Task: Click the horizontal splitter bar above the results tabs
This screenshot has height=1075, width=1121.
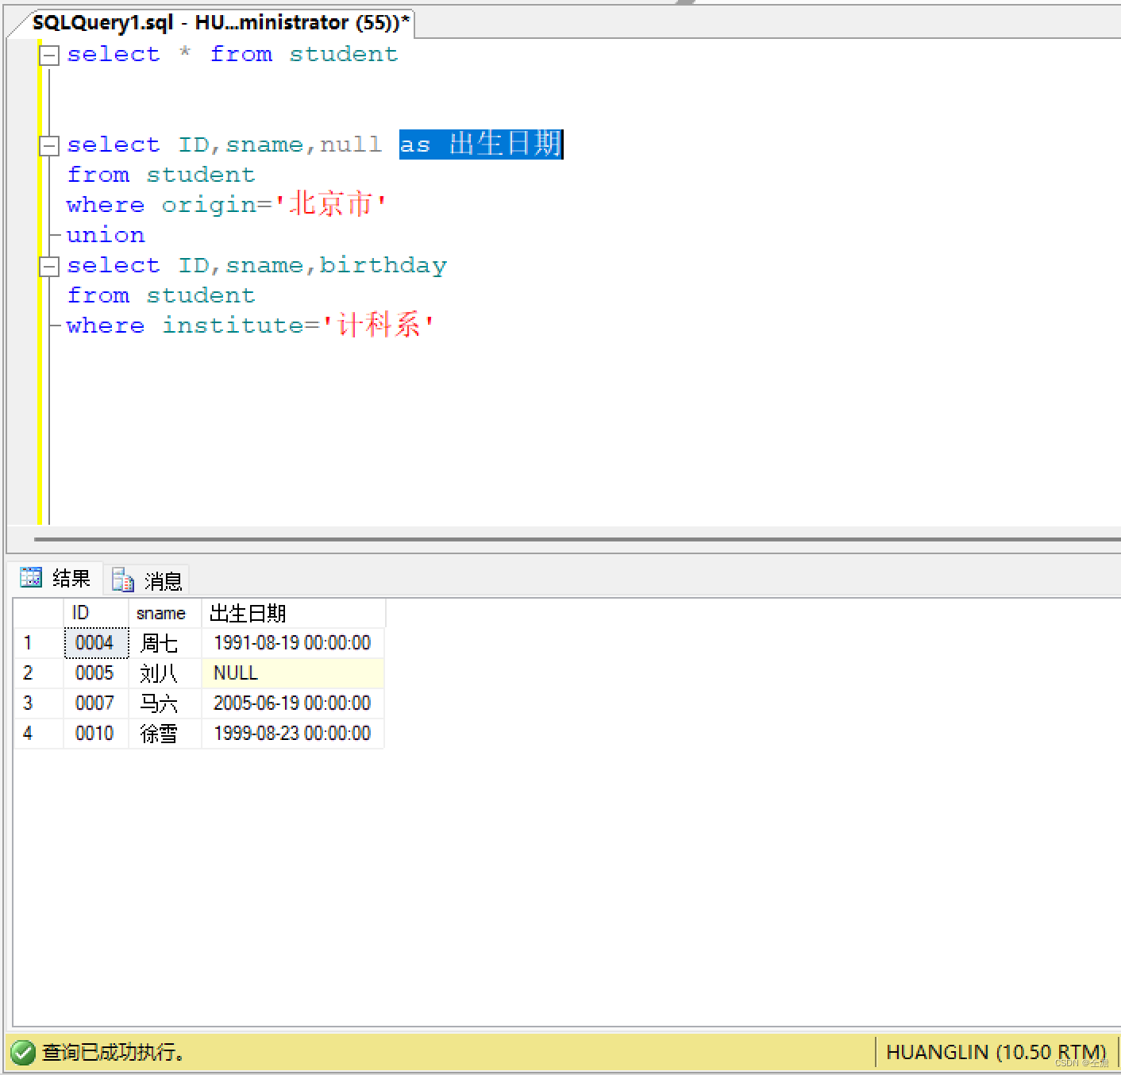Action: 577,539
